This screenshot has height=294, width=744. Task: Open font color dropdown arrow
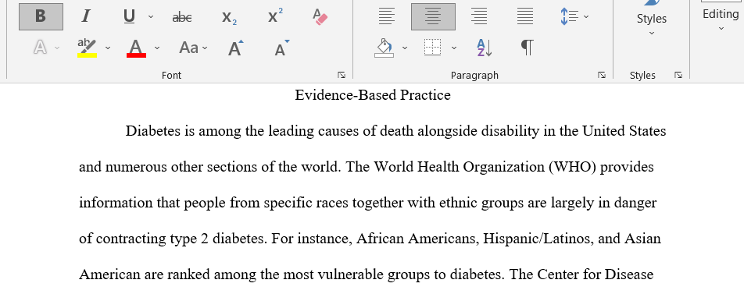tap(157, 48)
